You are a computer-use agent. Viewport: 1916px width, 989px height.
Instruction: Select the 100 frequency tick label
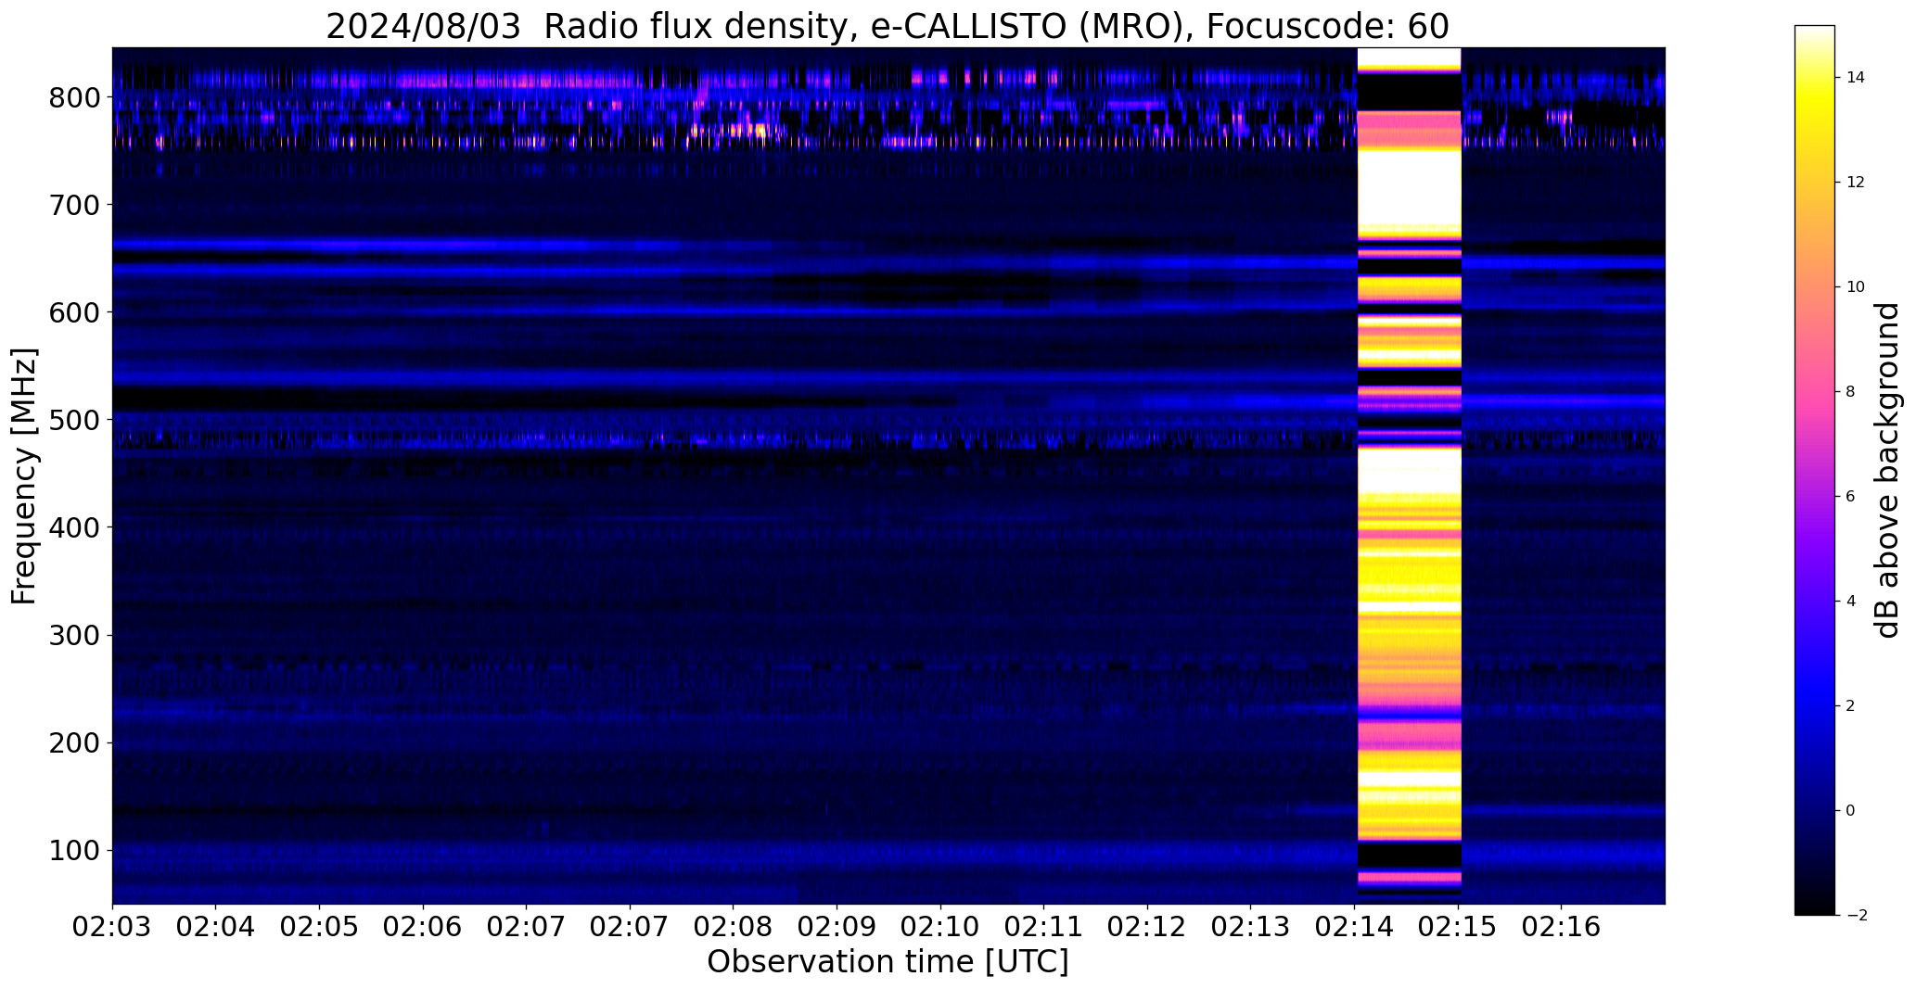tap(74, 850)
